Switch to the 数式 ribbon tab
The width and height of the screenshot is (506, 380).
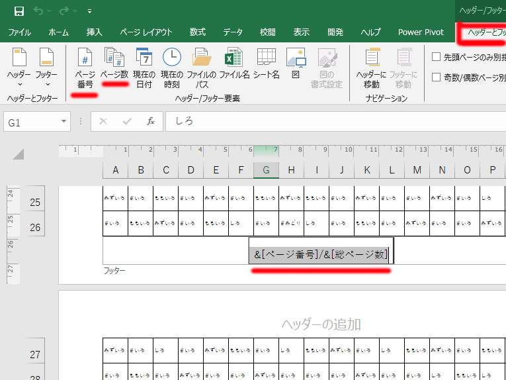click(x=197, y=32)
